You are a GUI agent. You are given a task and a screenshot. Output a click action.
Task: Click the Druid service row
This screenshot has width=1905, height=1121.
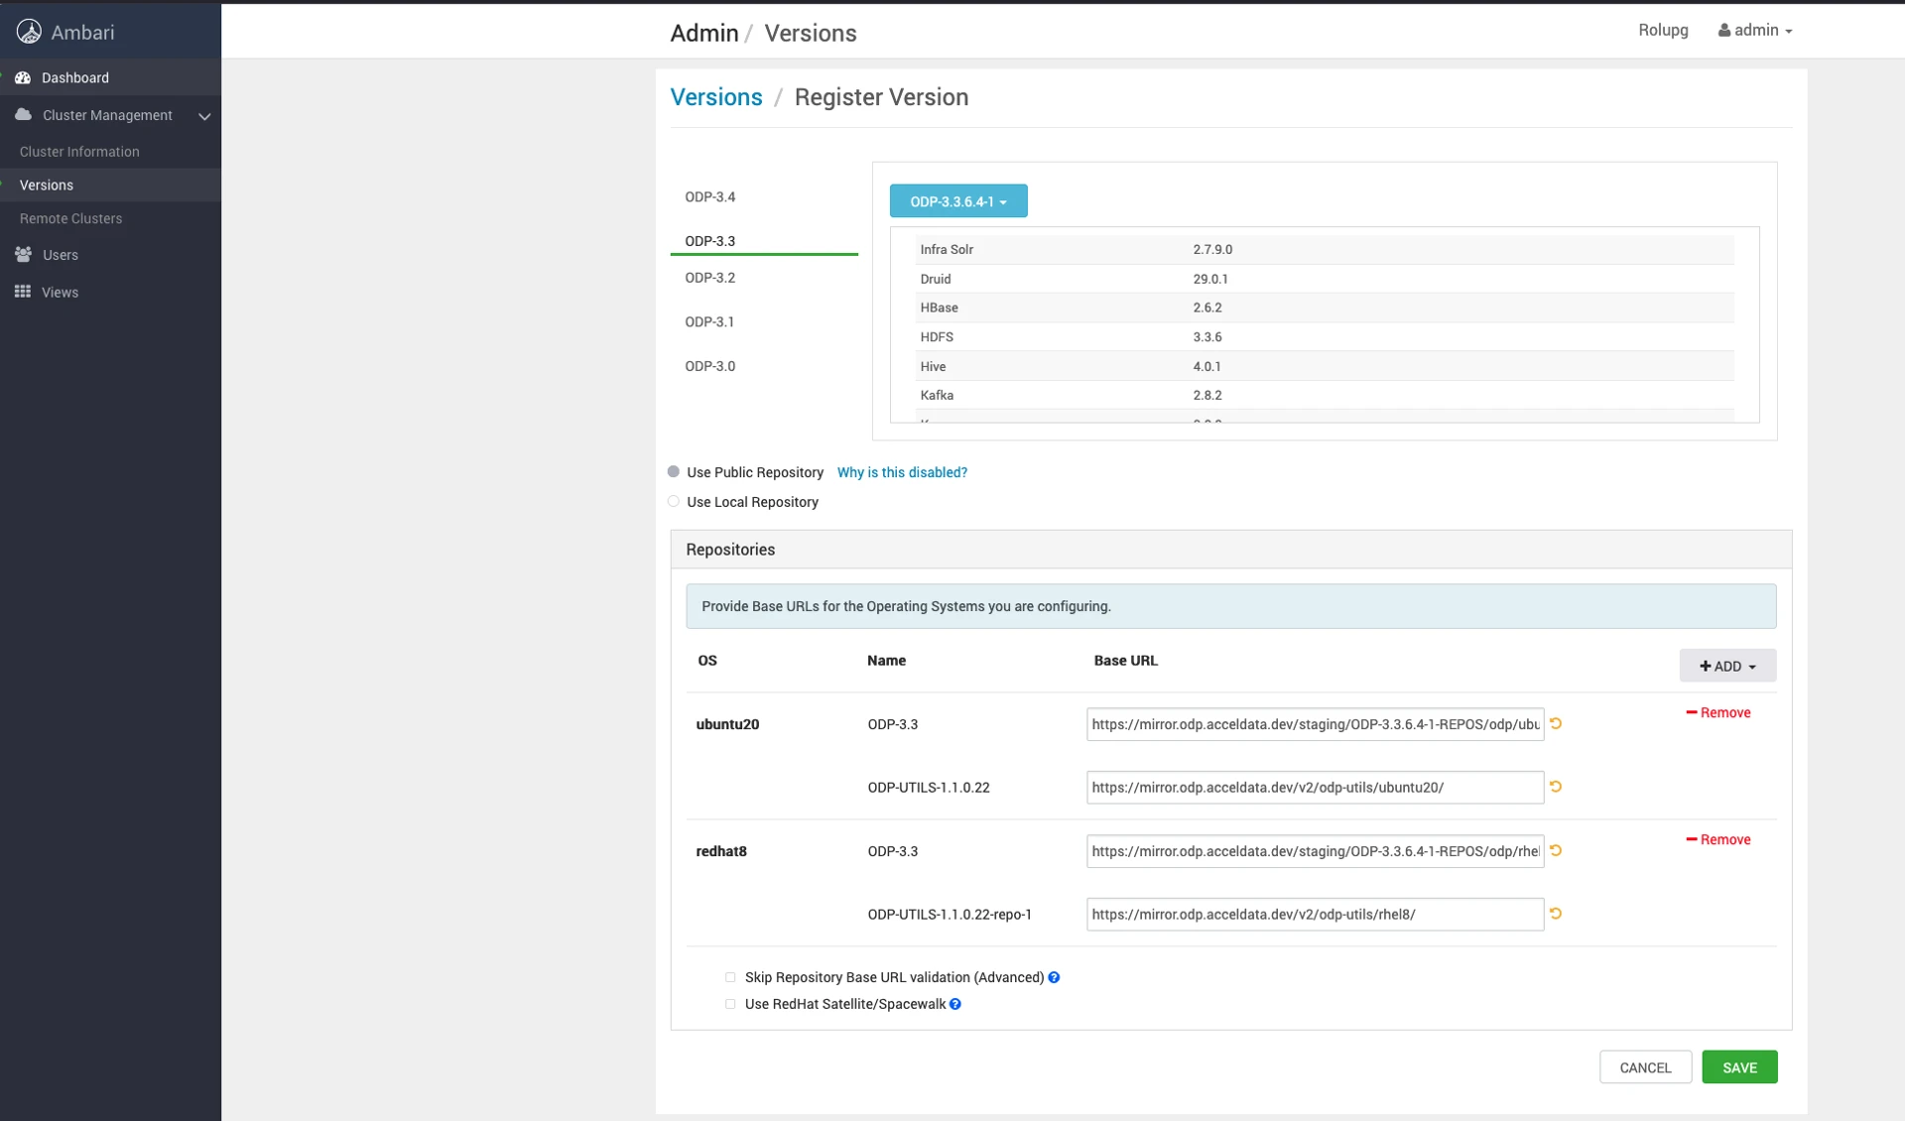(1325, 279)
